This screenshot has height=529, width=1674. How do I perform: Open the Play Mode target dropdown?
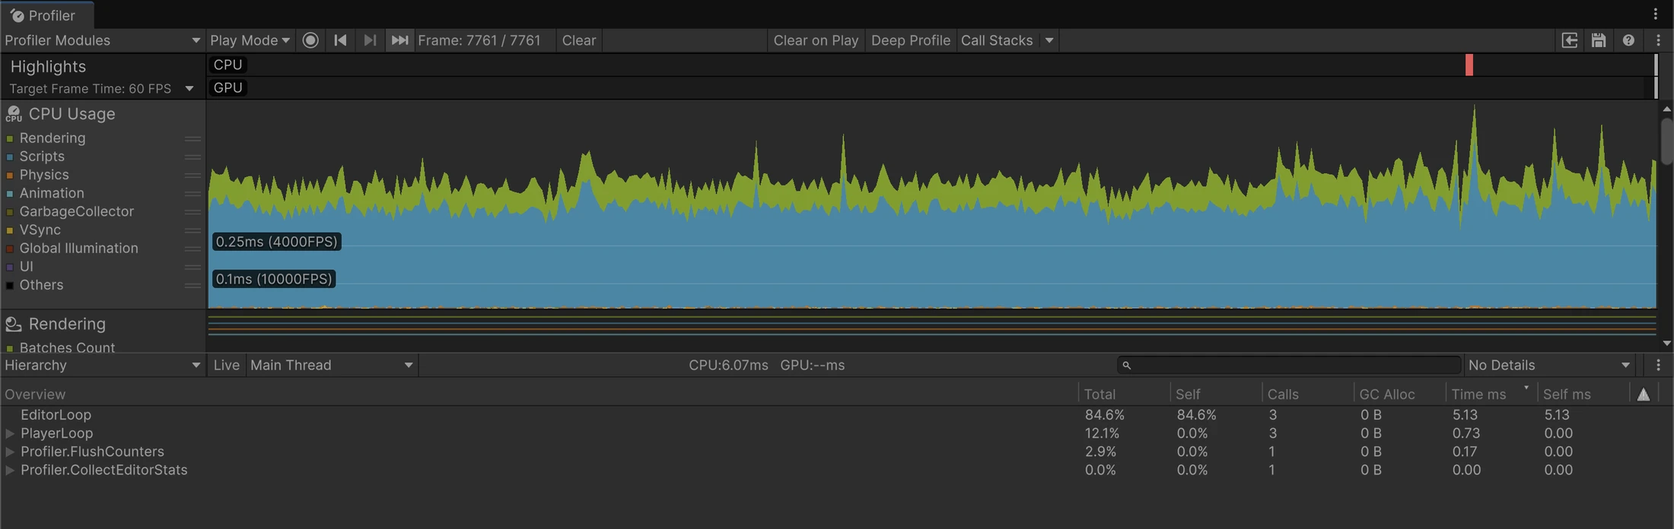tap(250, 40)
